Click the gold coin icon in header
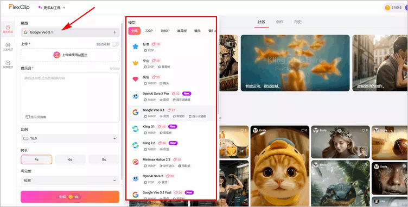This screenshot has width=408, height=207. [387, 8]
